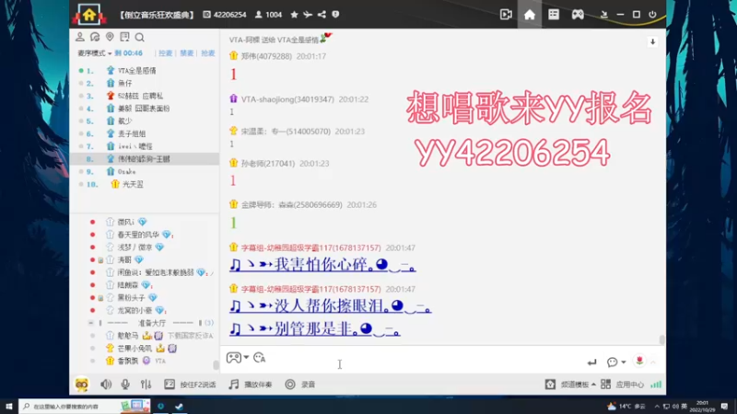Open the customer service headset icon
This screenshot has width=737, height=414.
pyautogui.click(x=95, y=37)
